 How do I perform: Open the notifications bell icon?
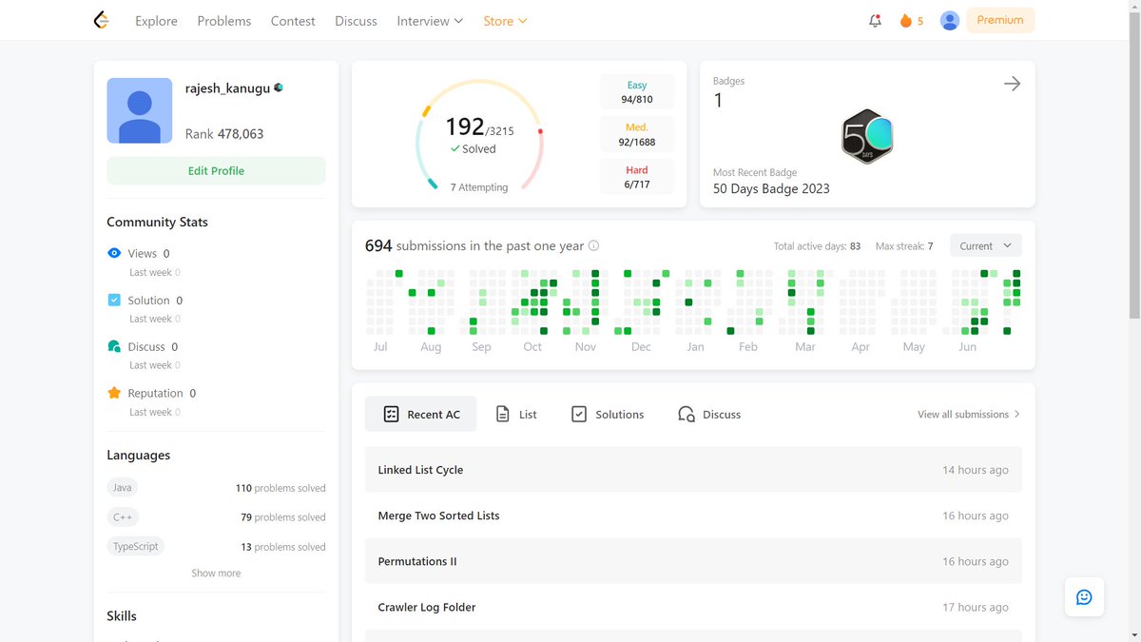coord(875,20)
